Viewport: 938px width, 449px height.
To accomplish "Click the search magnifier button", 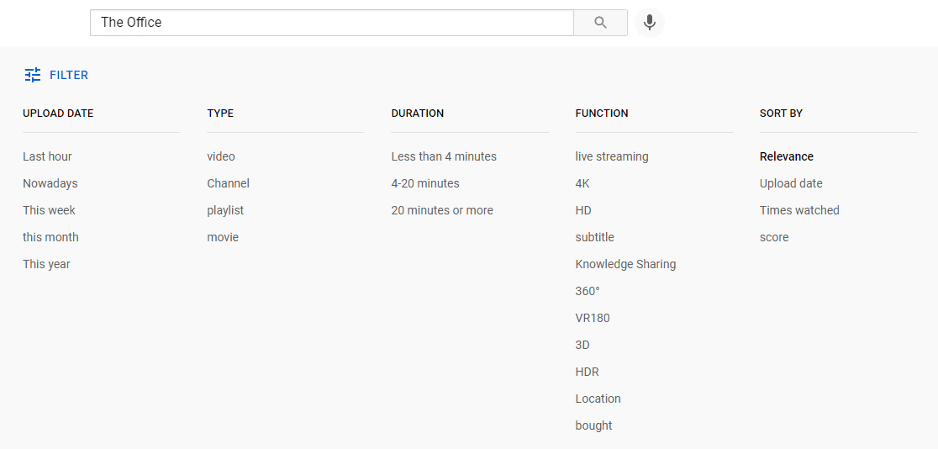I will pos(601,23).
